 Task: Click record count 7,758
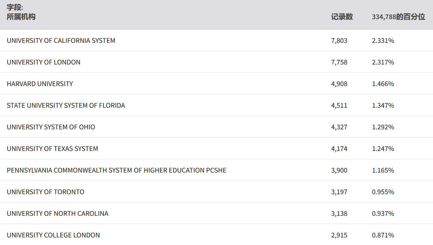(x=339, y=62)
